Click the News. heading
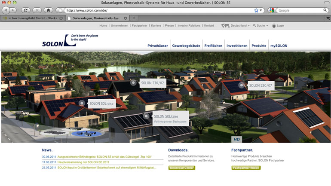The height and width of the screenshot is (186, 331). coord(47,150)
